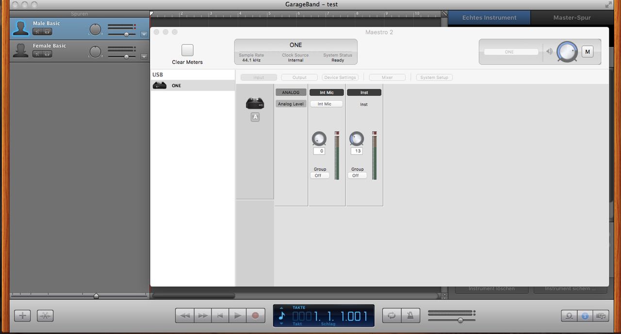Open the Device Settings tab
Screen dimensions: 621x334
pyautogui.click(x=340, y=77)
